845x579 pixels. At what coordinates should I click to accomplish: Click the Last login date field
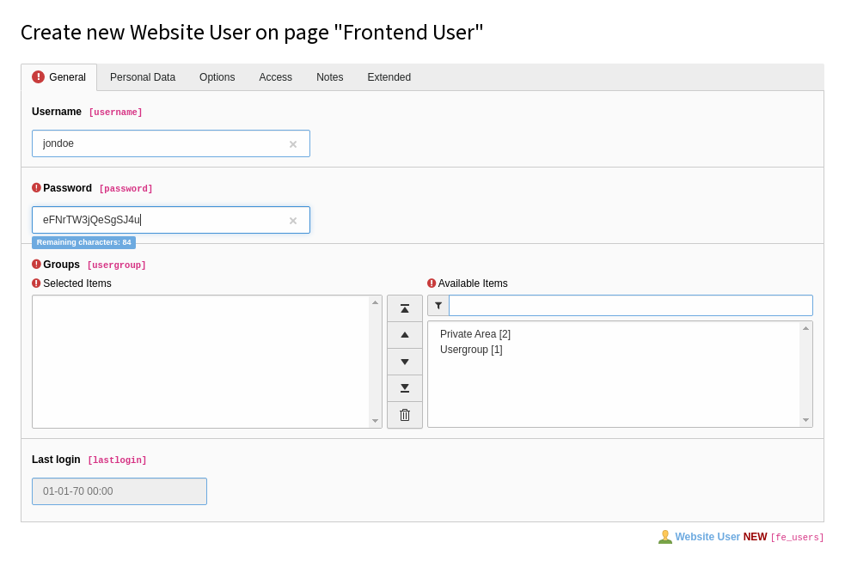(x=119, y=491)
